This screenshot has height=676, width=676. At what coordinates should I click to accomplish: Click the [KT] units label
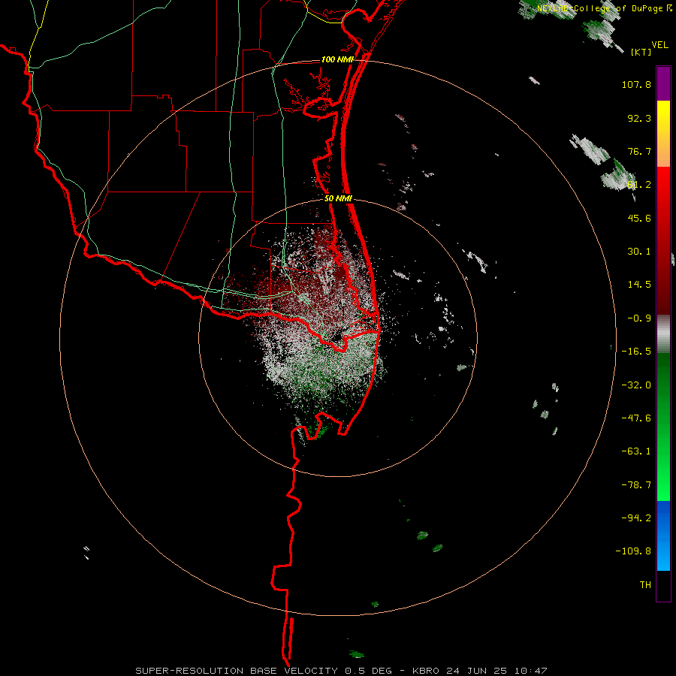pyautogui.click(x=641, y=52)
